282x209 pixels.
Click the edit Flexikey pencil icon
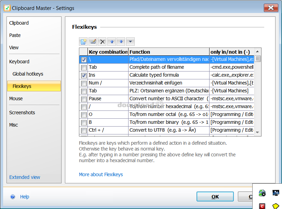pyautogui.click(x=93, y=42)
